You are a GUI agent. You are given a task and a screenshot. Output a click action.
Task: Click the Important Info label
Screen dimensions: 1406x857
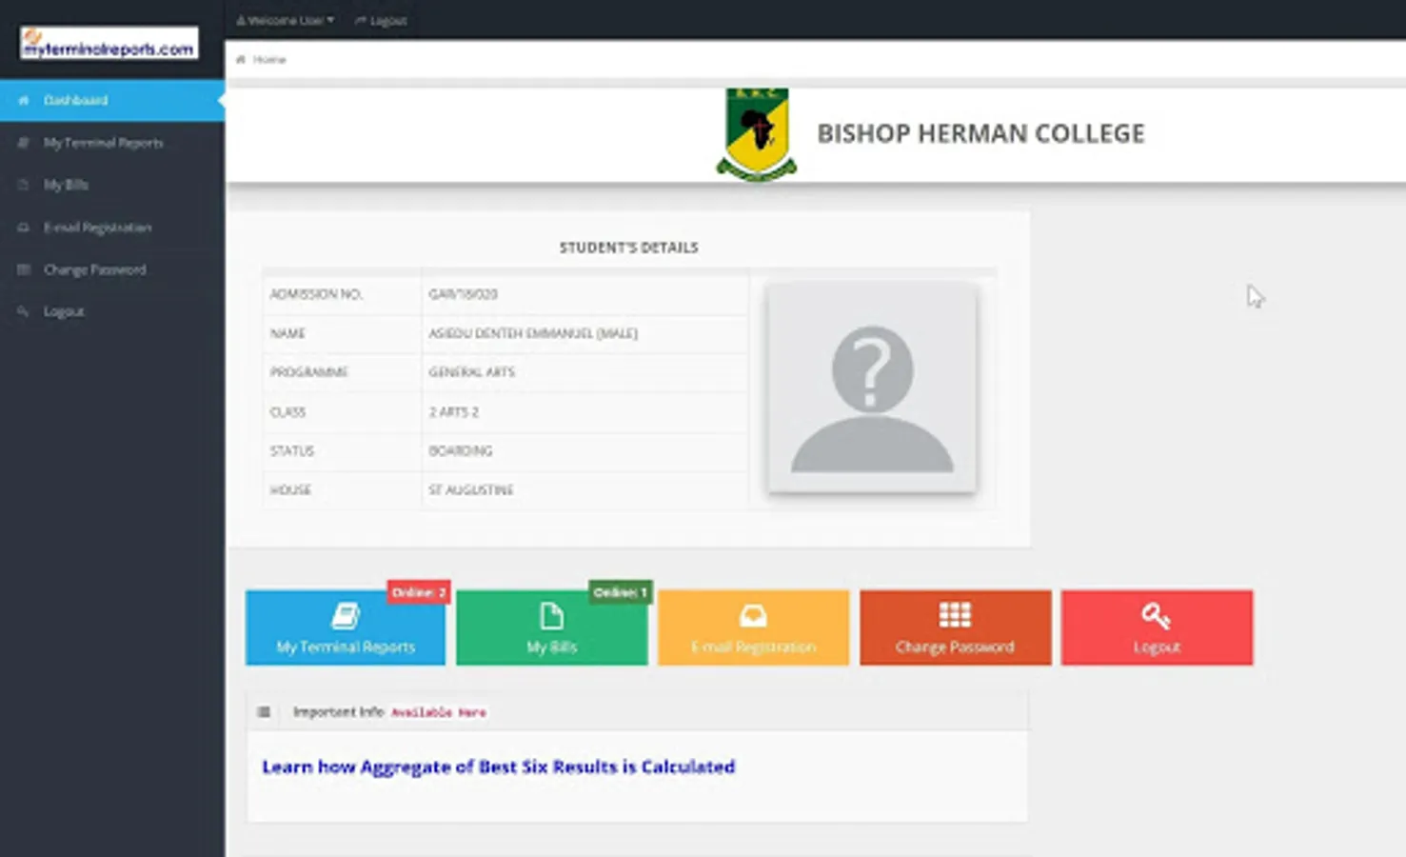338,711
